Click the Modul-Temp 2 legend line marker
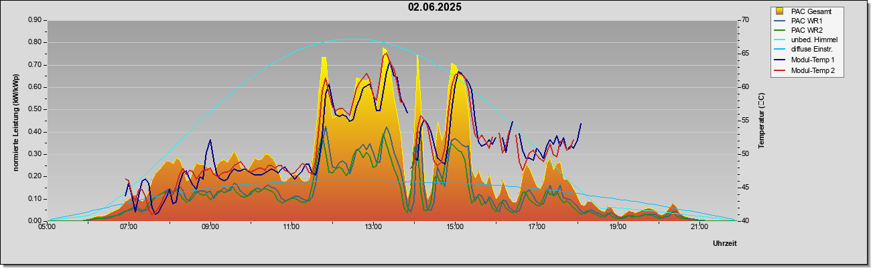This screenshot has height=268, width=871. point(780,70)
